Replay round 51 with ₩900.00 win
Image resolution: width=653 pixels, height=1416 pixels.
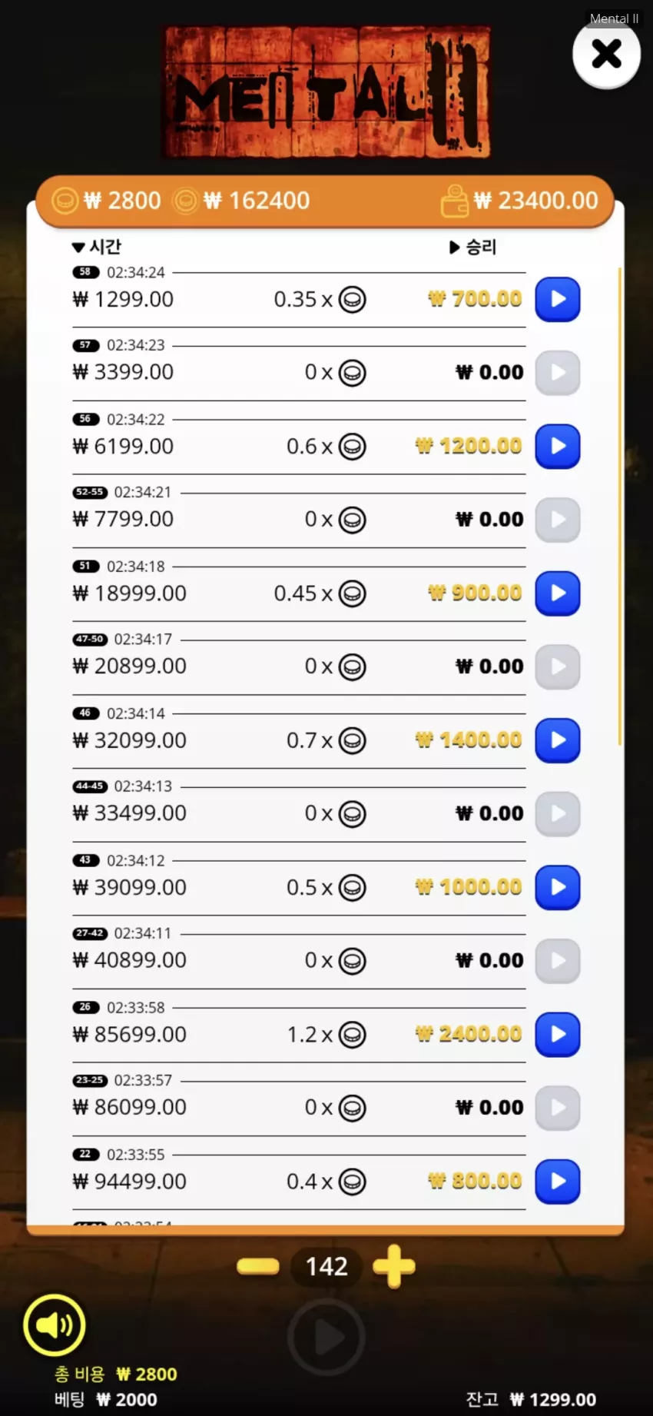557,593
